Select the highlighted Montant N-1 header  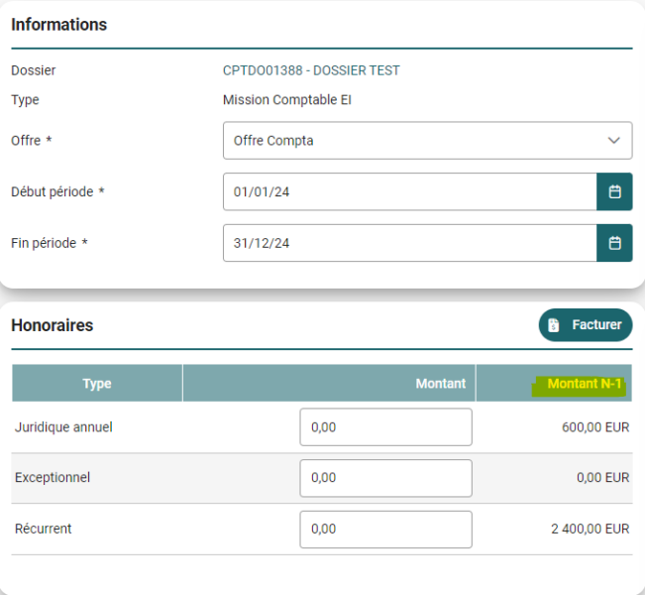click(x=585, y=384)
